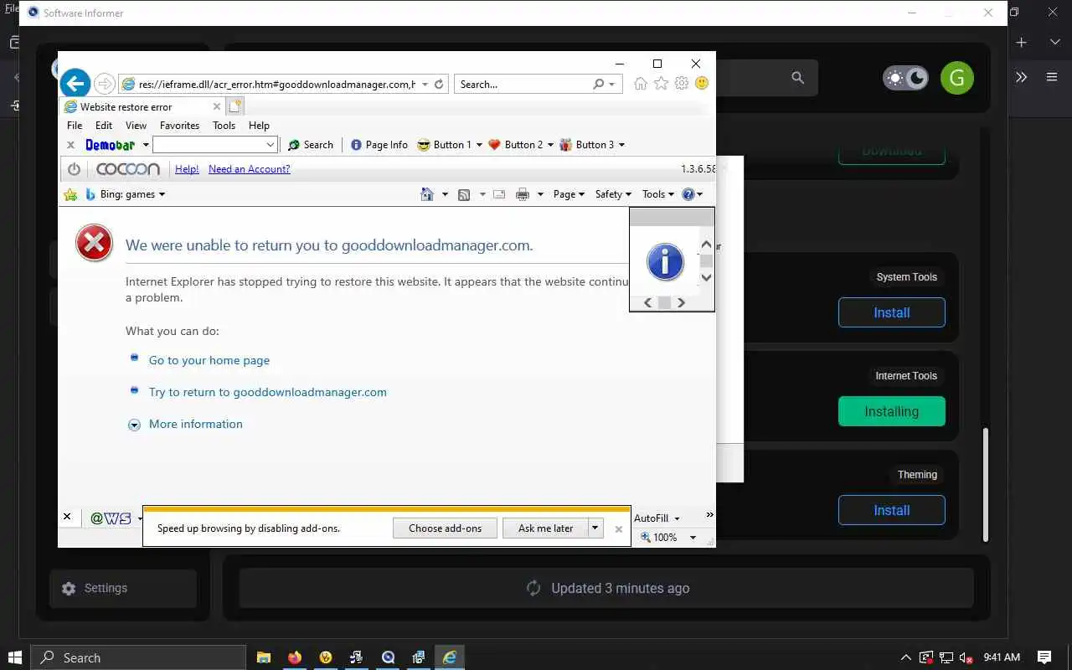
Task: Close the Demobar toolbar with X
Action: [x=71, y=145]
